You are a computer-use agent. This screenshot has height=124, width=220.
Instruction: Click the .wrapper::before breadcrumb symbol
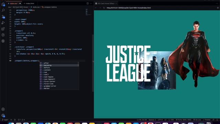49,7
